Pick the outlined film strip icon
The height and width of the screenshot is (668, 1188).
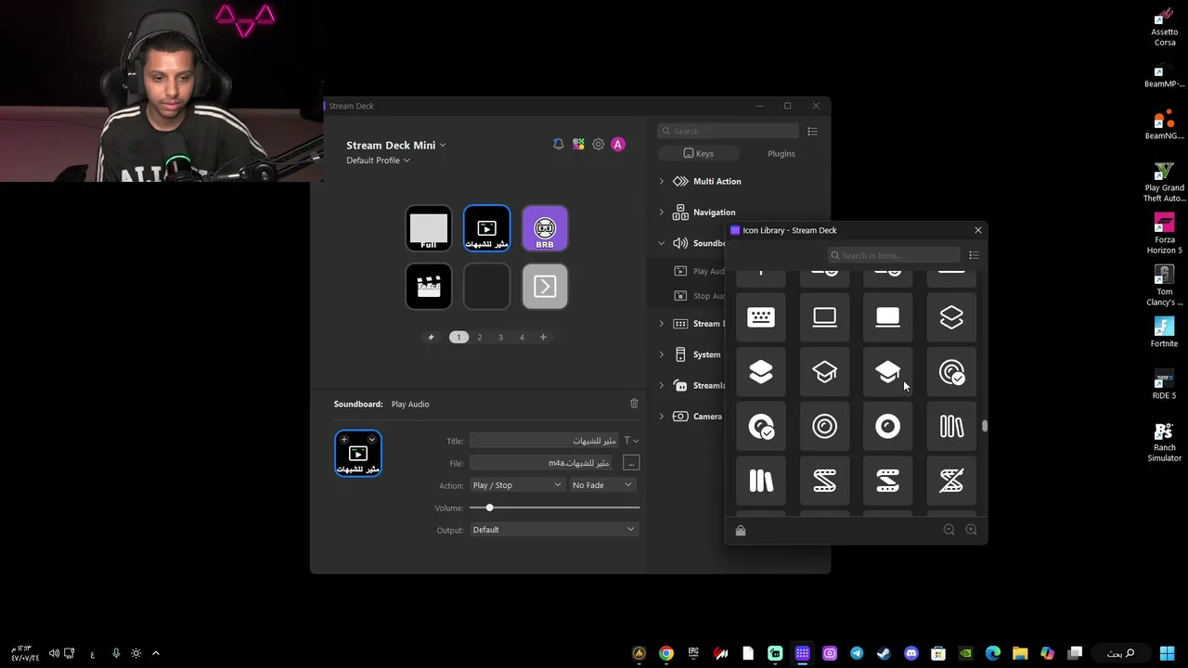(824, 481)
